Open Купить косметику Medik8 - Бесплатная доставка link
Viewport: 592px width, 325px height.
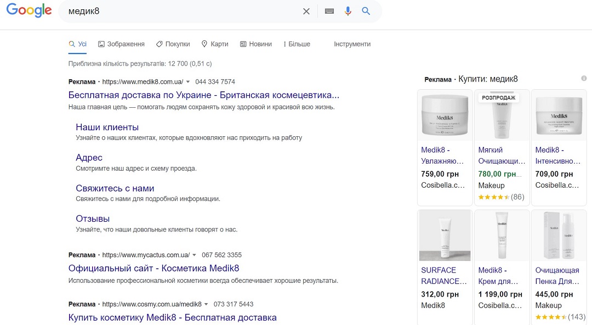pyautogui.click(x=173, y=317)
